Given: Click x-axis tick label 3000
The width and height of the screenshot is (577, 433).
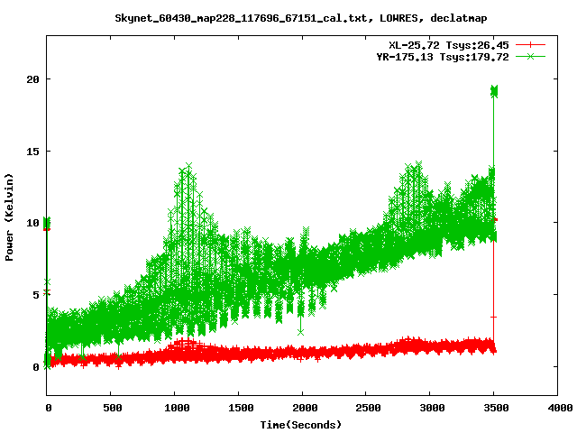Looking at the screenshot, I should point(432,408).
